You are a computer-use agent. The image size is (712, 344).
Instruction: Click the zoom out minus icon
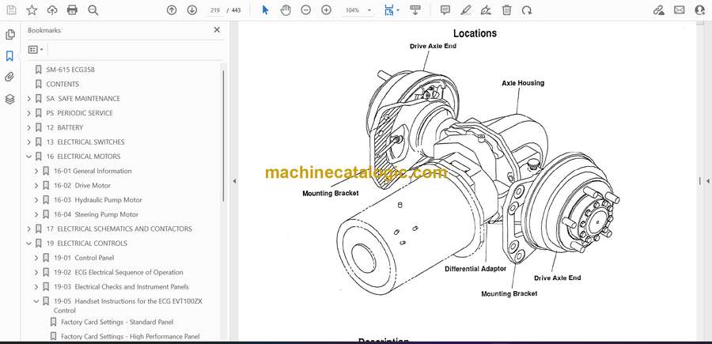pyautogui.click(x=306, y=10)
